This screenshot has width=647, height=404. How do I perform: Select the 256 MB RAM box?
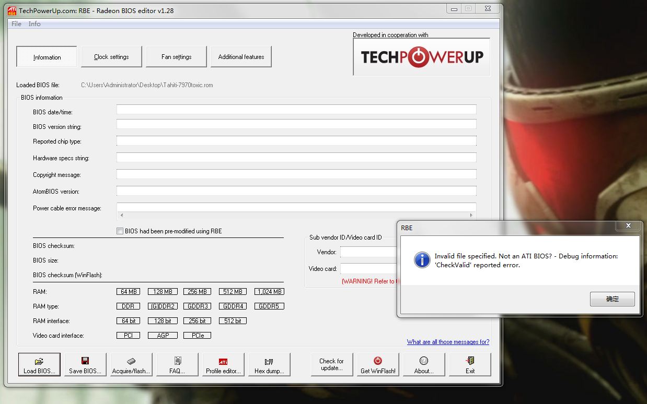pyautogui.click(x=198, y=292)
